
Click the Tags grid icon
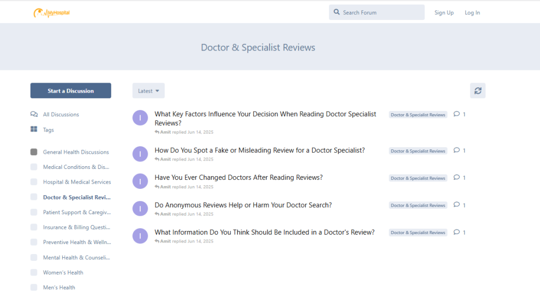34,130
